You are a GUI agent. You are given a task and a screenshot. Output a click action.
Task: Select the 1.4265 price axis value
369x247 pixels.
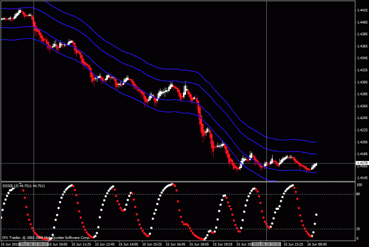(x=362, y=106)
